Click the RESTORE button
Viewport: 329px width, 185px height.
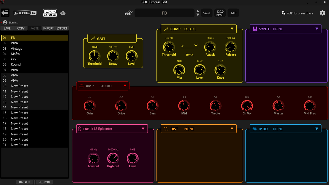(x=44, y=182)
